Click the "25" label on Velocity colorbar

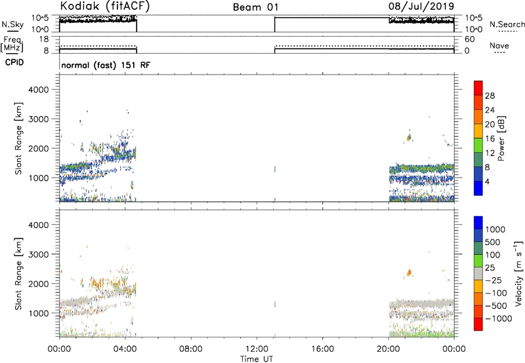click(x=490, y=268)
